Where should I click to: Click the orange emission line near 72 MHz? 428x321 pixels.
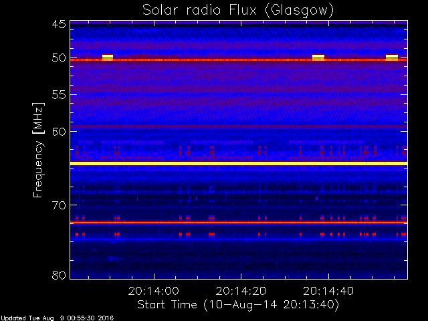239,223
